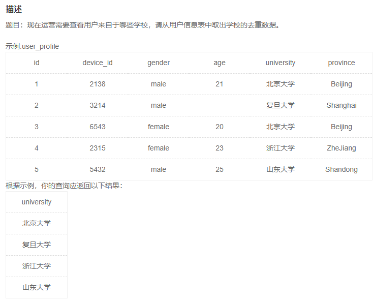Image resolution: width=373 pixels, height=302 pixels.
Task: Select device_id cell 2315
Action: click(x=98, y=148)
